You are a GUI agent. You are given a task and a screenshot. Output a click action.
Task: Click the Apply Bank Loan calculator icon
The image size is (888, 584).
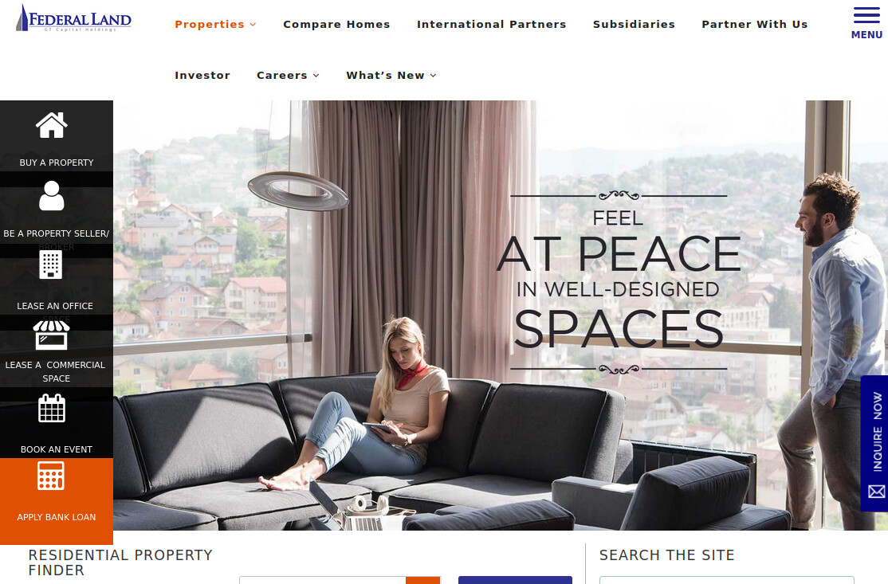tap(51, 476)
